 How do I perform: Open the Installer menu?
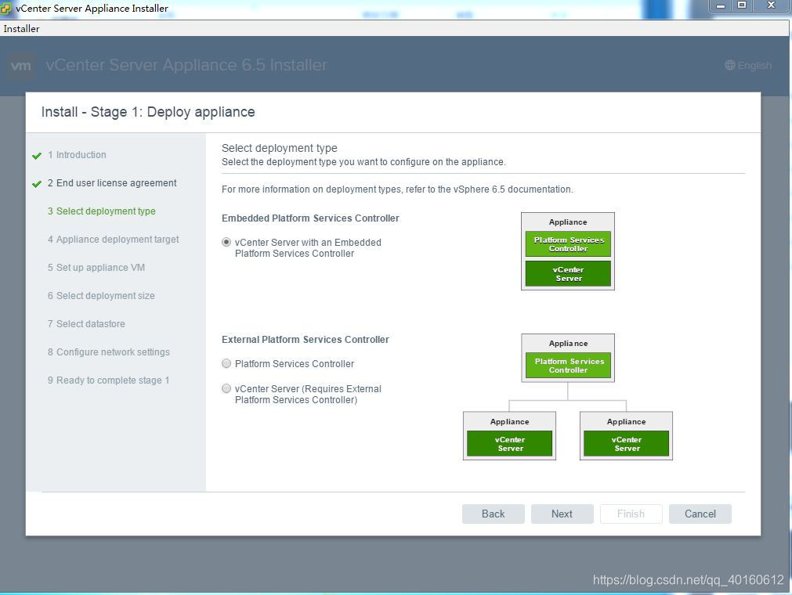click(x=21, y=29)
